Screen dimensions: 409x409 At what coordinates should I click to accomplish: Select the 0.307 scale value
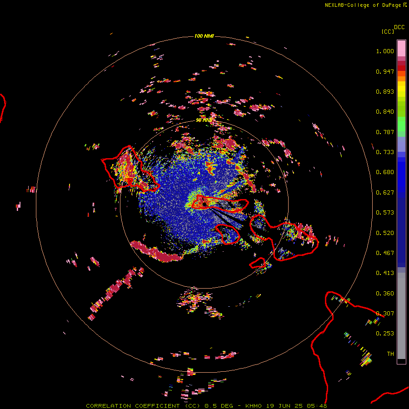(x=385, y=314)
